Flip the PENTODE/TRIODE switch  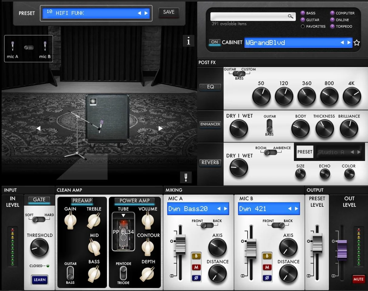pyautogui.click(x=123, y=273)
